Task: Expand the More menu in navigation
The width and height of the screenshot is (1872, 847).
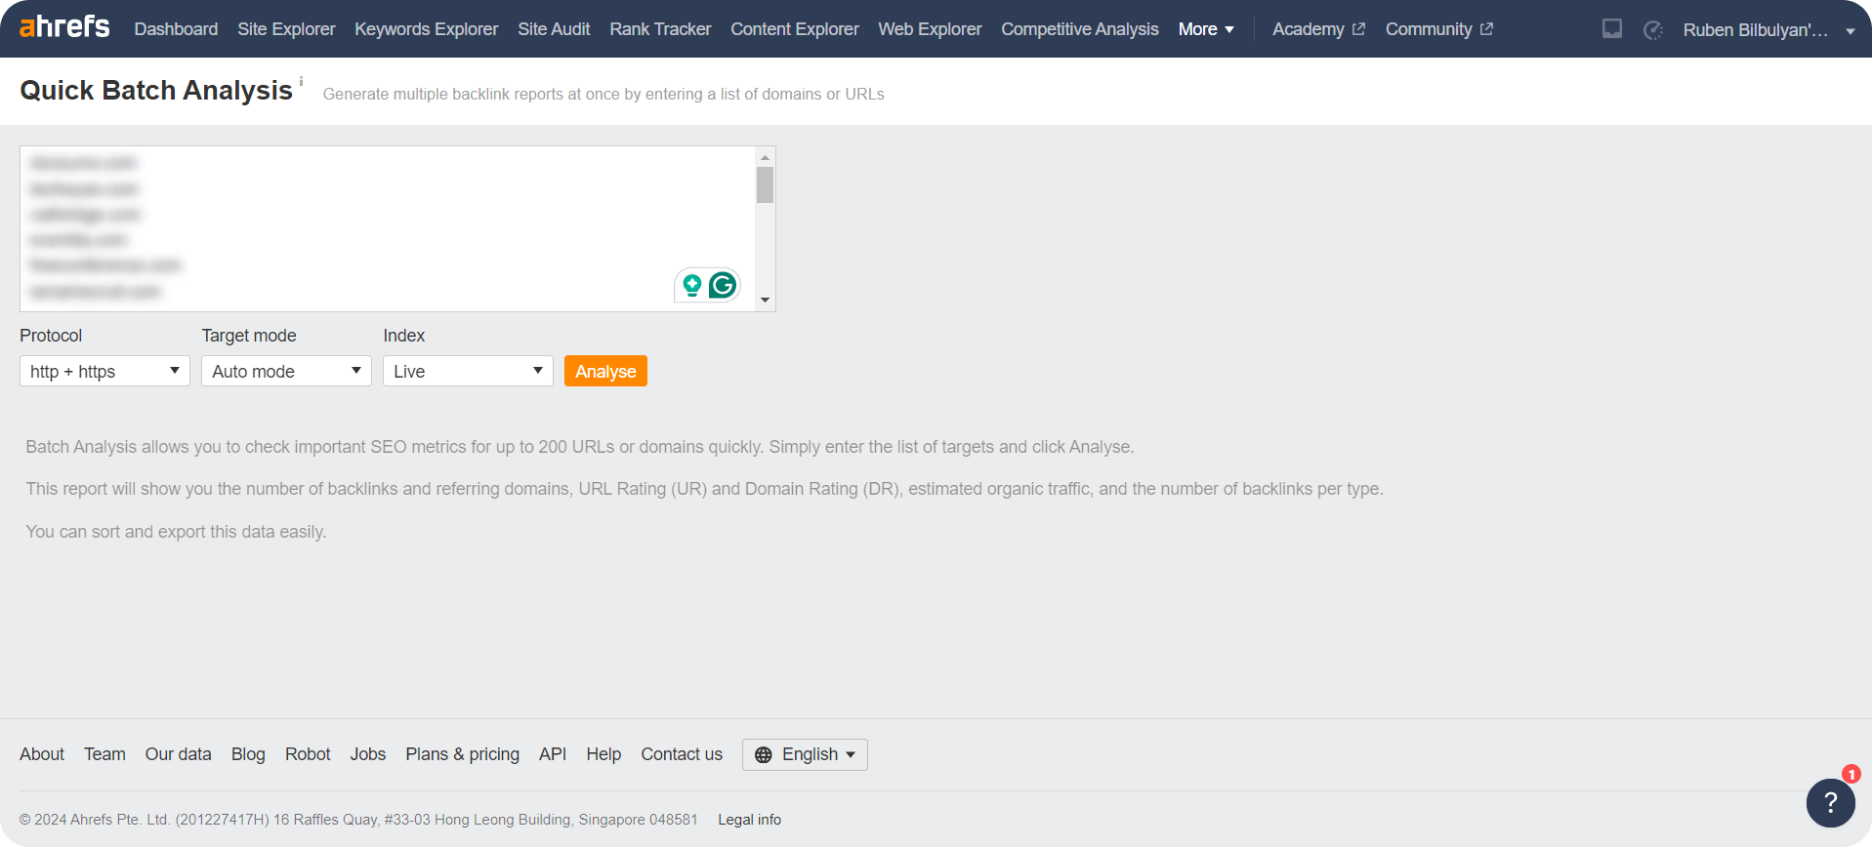Action: [1206, 29]
